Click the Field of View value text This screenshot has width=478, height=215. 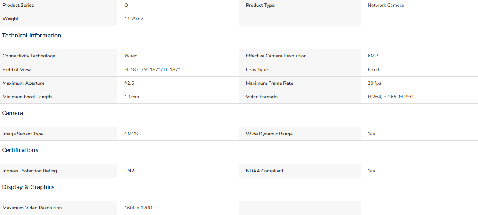(152, 69)
